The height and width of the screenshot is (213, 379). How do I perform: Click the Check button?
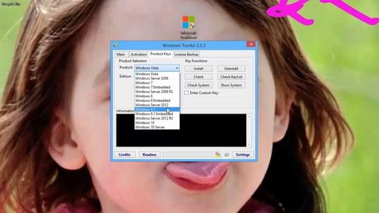click(x=198, y=77)
